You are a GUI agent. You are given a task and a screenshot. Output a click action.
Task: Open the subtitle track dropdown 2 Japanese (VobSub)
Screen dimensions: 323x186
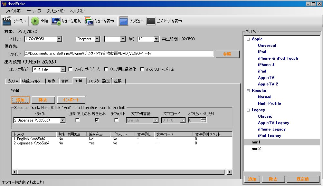click(63, 120)
